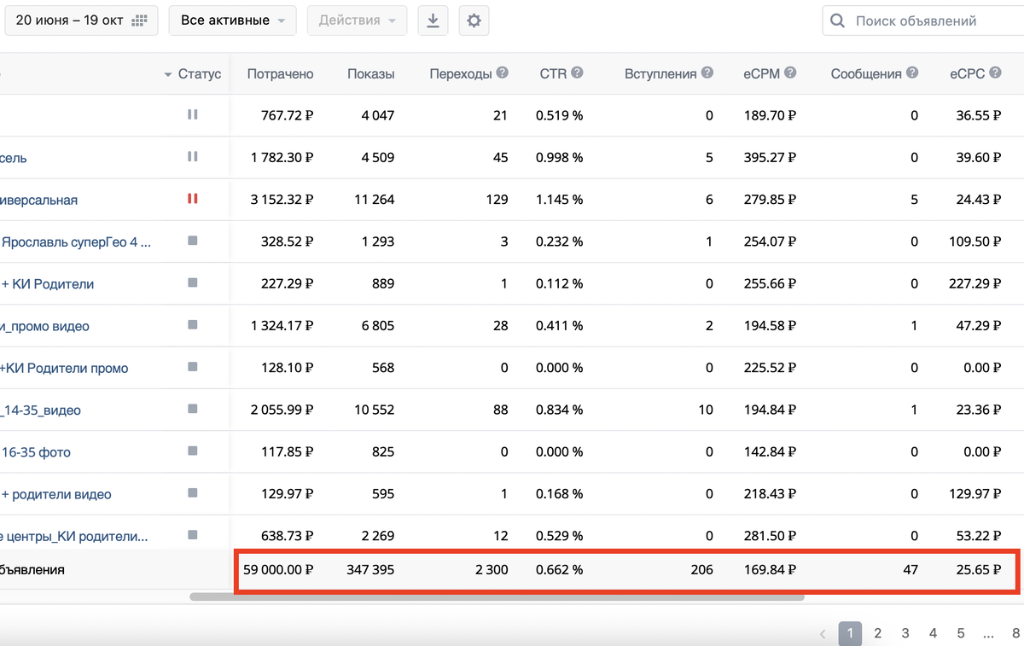Open the + родители видео ad

(55, 494)
